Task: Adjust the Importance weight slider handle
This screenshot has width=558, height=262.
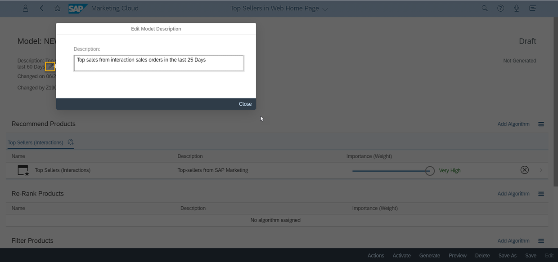Action: (x=430, y=170)
